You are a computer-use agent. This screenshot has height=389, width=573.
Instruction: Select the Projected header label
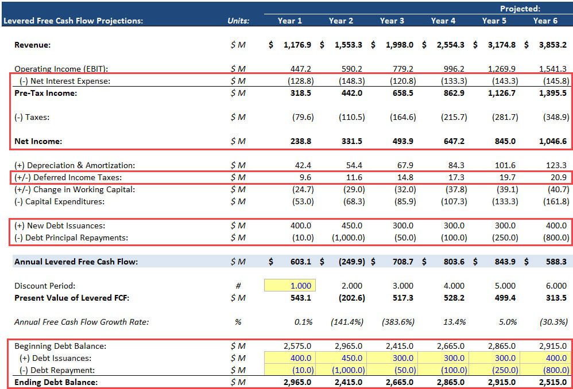(x=520, y=8)
